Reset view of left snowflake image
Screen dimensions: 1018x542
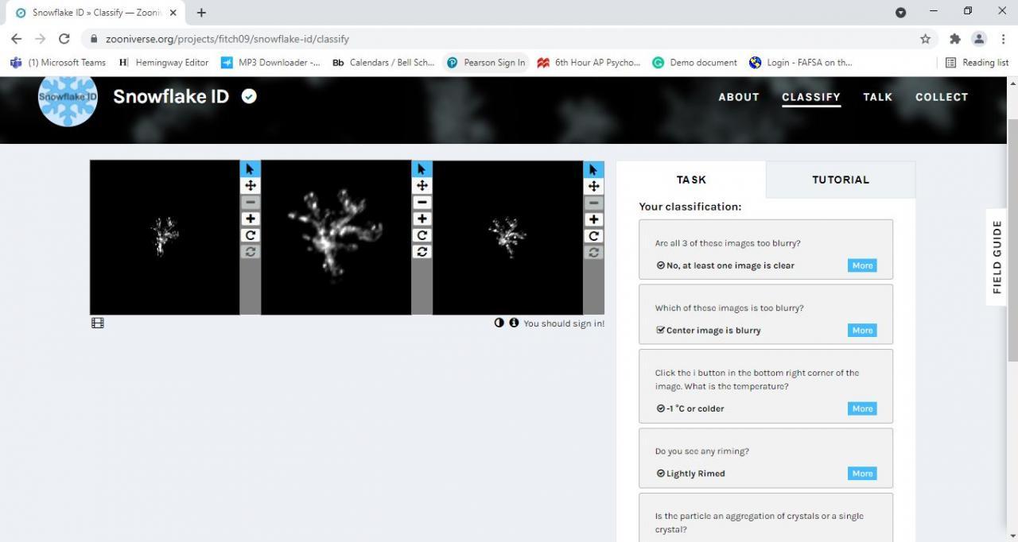pyautogui.click(x=250, y=251)
